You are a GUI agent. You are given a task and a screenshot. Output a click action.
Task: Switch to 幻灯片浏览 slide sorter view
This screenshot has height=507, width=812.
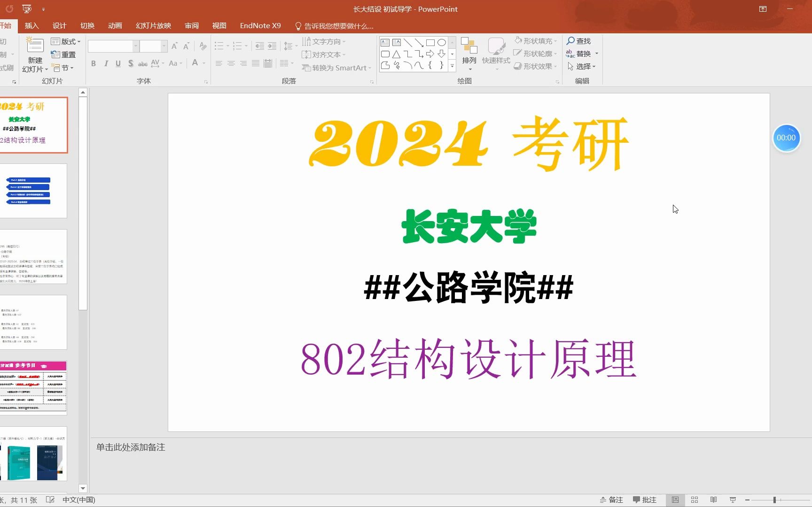tap(695, 499)
